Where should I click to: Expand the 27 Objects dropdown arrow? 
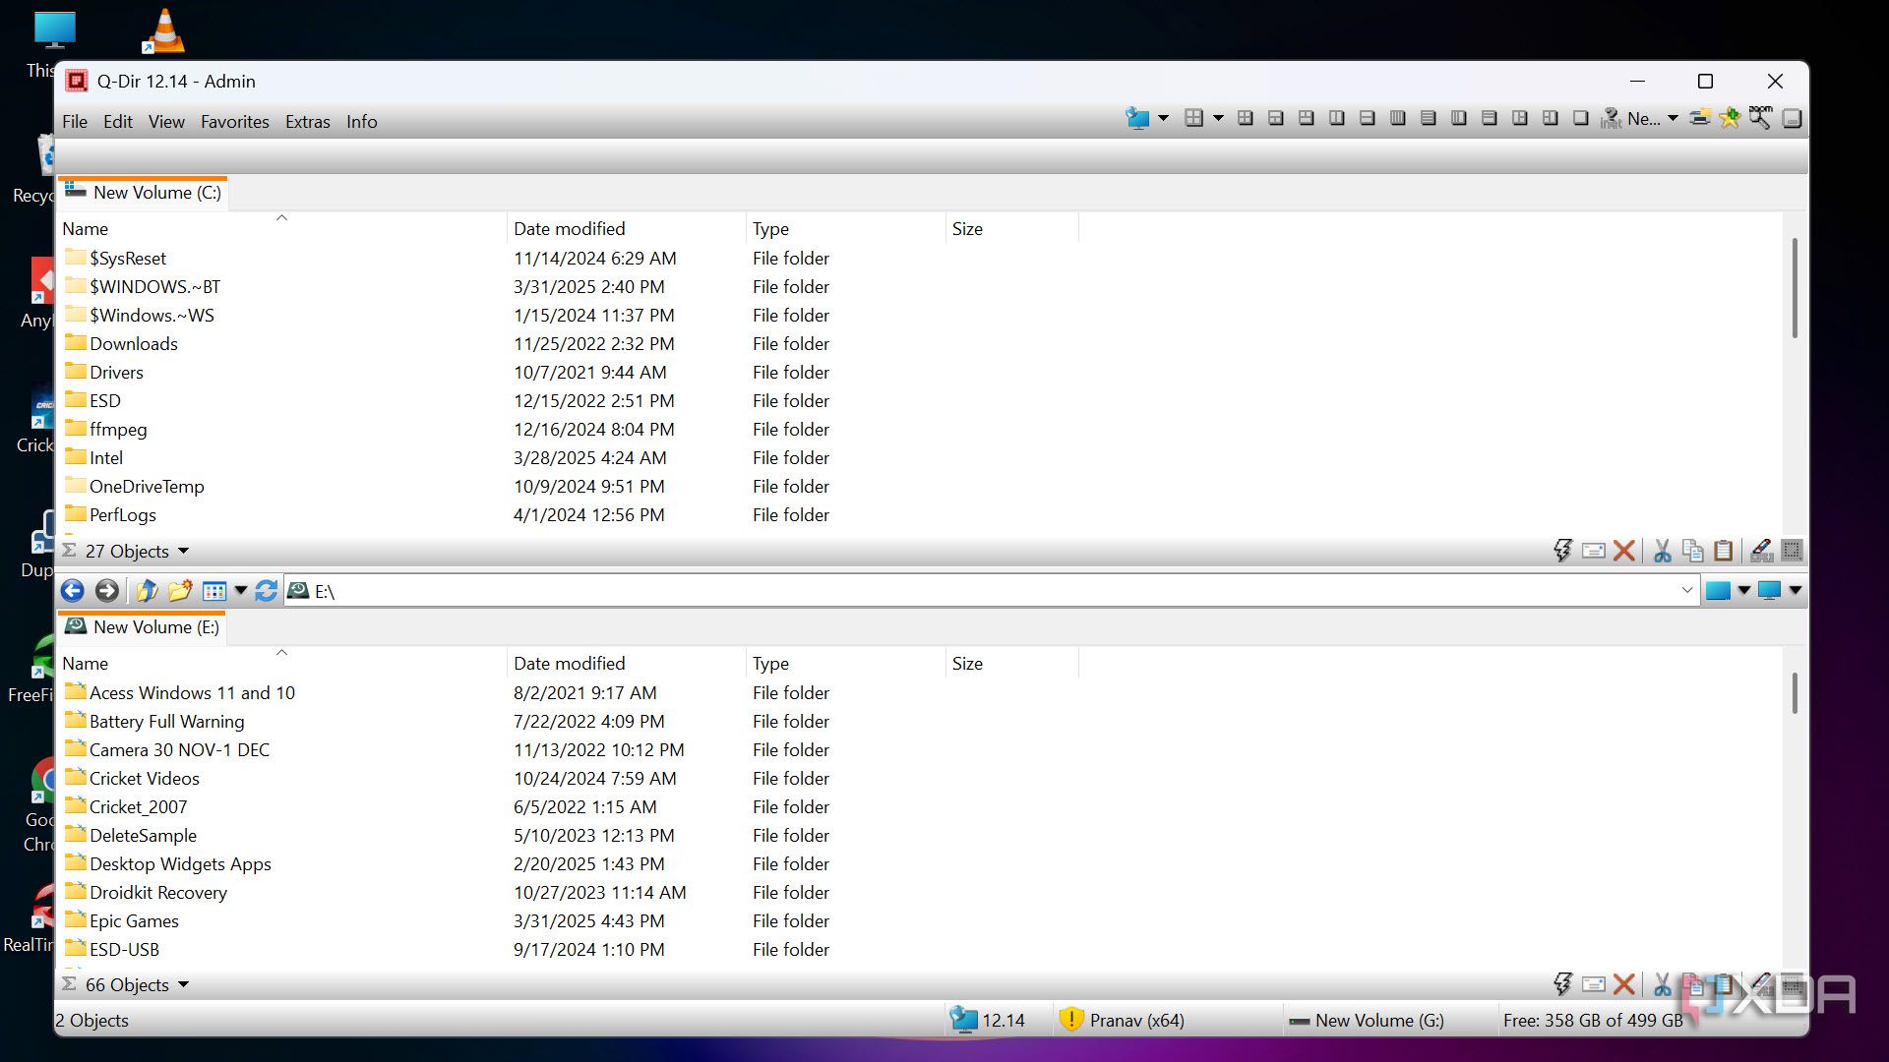183,552
